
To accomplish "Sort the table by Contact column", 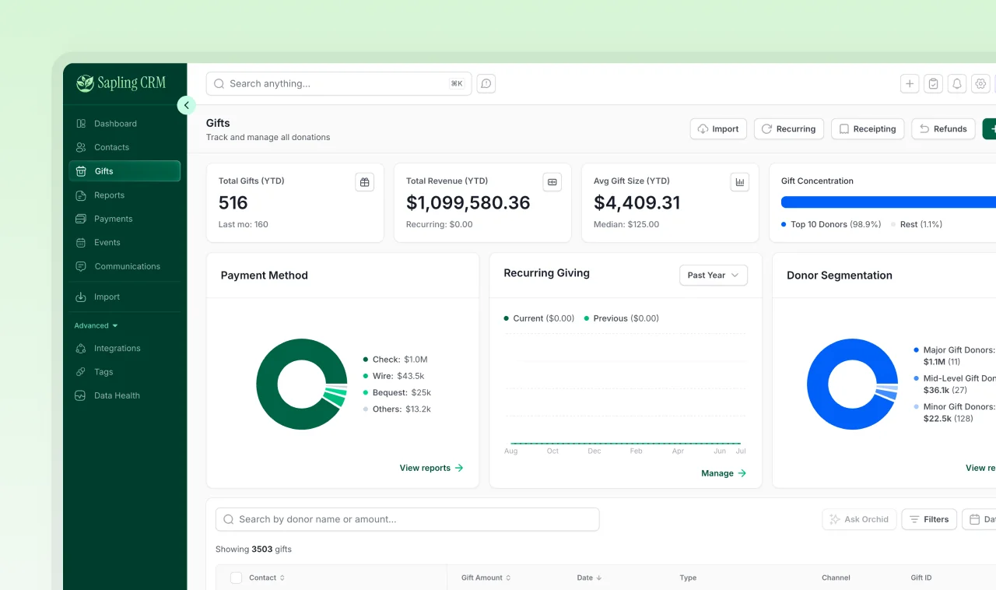I will [x=267, y=578].
